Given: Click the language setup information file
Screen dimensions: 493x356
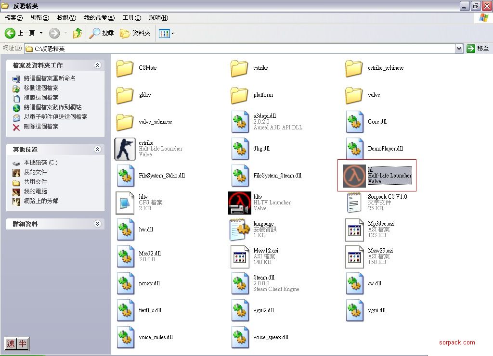Looking at the screenshot, I should coord(240,229).
